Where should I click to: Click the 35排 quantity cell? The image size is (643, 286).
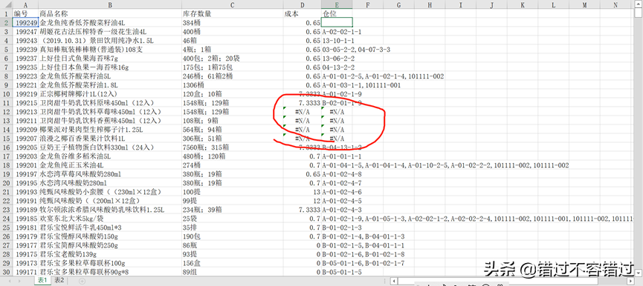click(x=232, y=227)
